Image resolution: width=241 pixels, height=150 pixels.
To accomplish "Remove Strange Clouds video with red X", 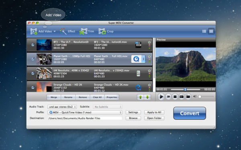I will 149,88.
